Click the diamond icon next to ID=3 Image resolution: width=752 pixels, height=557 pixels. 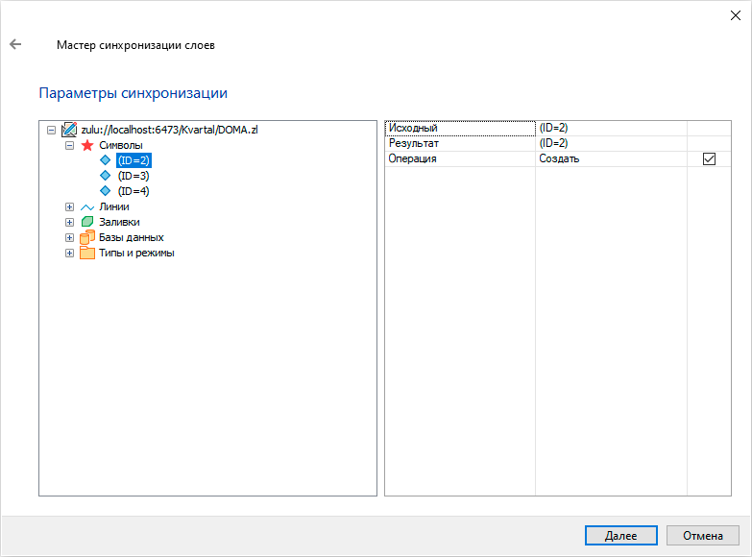click(106, 176)
